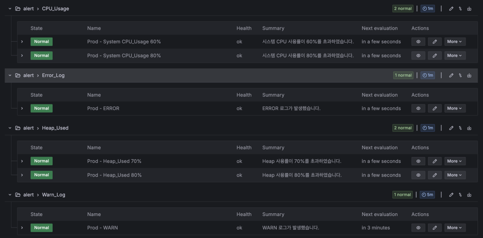Reorder rules in the Error_Log group
Screen dimensions: 483x238
pyautogui.click(x=460, y=76)
